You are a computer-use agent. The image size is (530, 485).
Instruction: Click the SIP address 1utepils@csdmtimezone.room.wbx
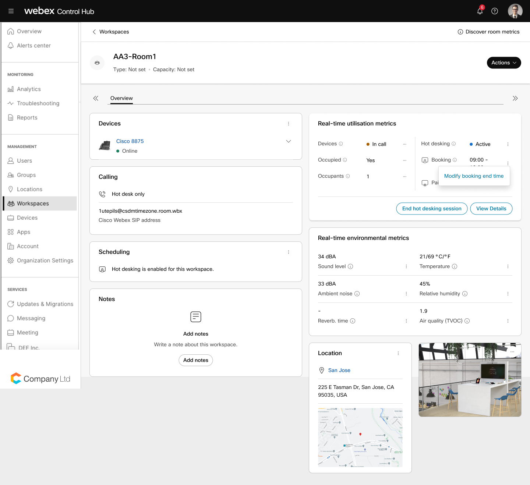pos(140,211)
